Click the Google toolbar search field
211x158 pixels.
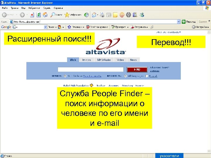30,27
